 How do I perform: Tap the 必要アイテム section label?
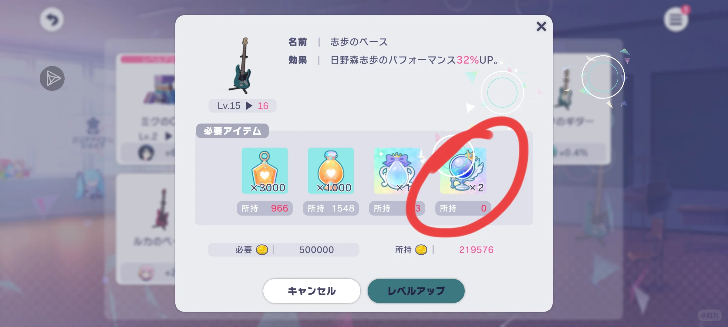(232, 131)
